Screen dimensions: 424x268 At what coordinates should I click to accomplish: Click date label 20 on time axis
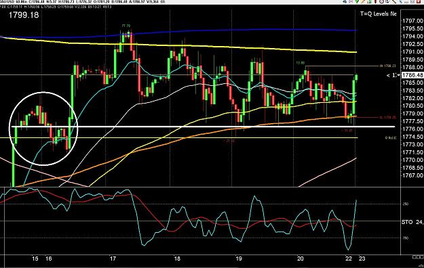point(300,259)
